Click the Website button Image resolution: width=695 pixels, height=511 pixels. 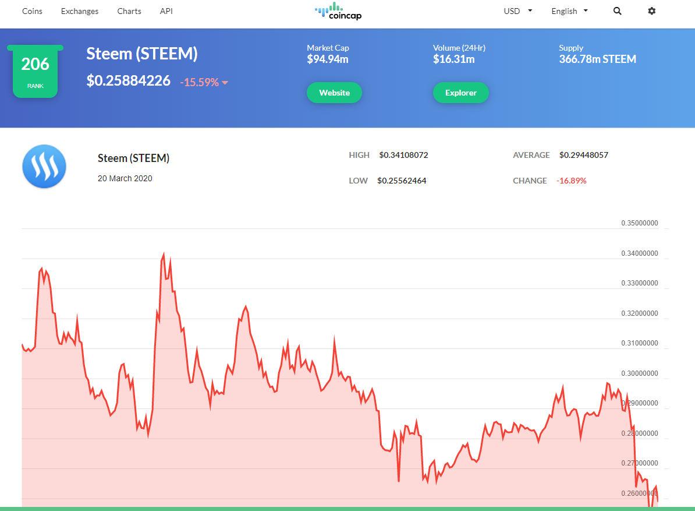click(x=334, y=93)
